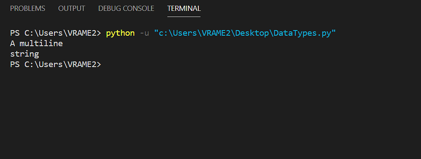This screenshot has width=421, height=159.
Task: Click the -u flag in the command
Action: 144,33
